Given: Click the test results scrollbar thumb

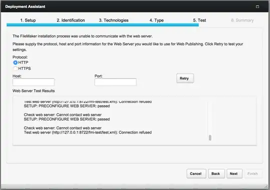Looking at the screenshot, I should (210, 138).
